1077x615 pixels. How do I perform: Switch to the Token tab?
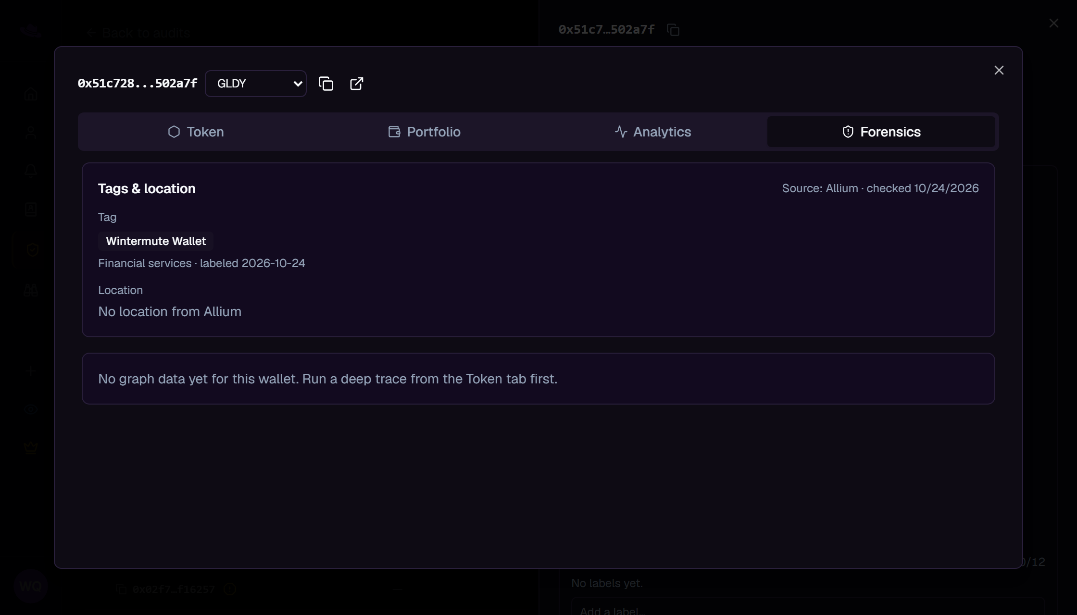point(196,132)
